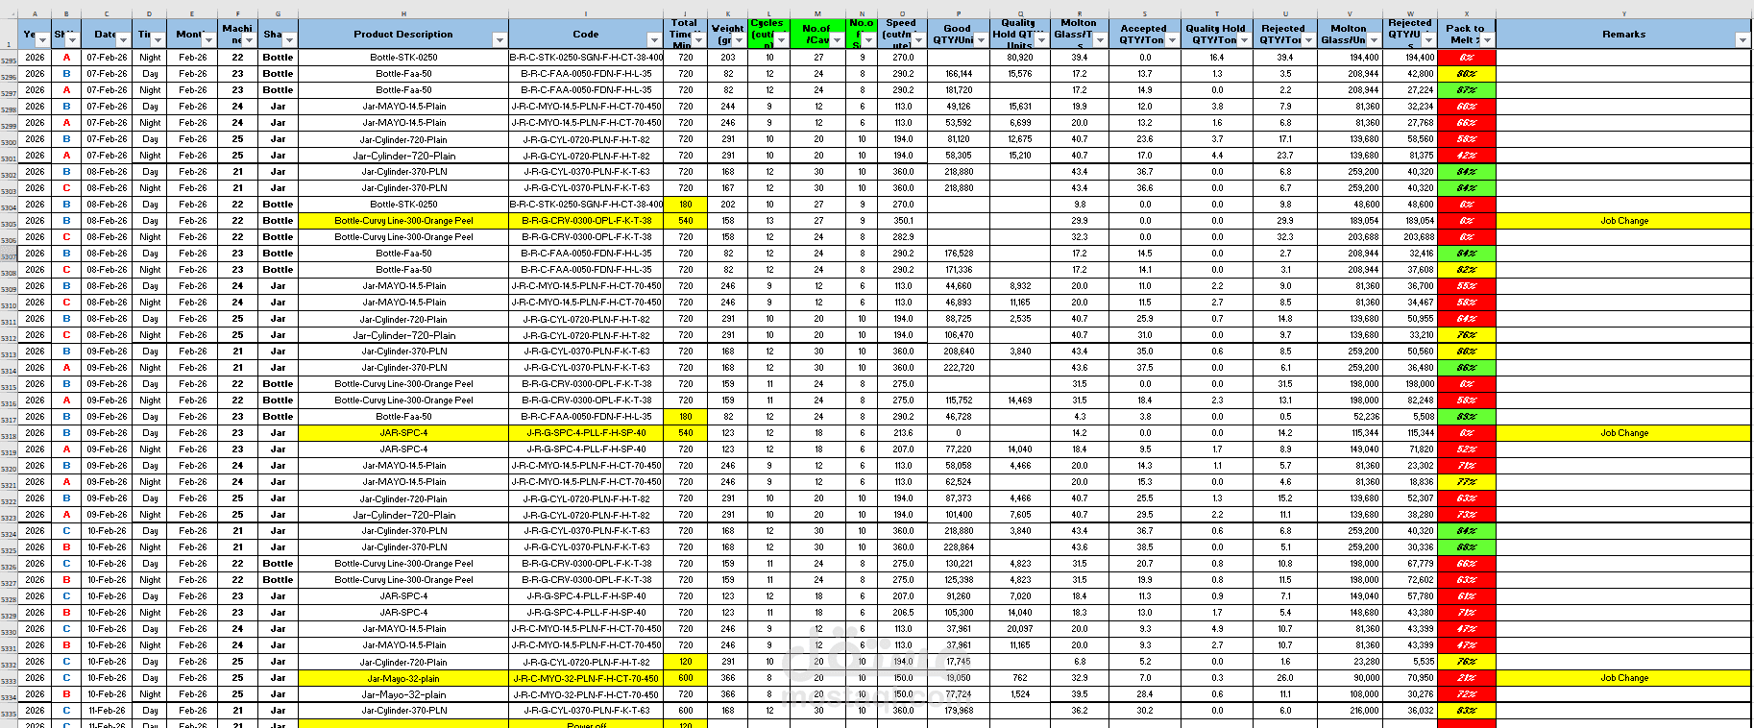Click the 23,280 molton glass unit cell
Image resolution: width=1754 pixels, height=728 pixels.
pos(1349,662)
